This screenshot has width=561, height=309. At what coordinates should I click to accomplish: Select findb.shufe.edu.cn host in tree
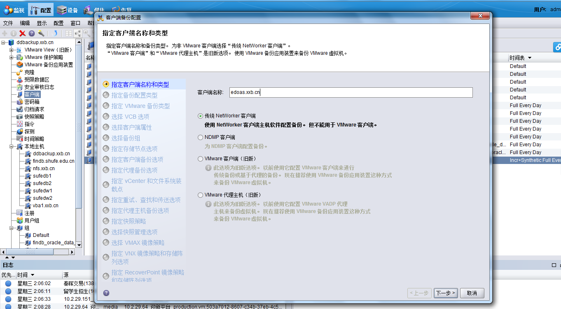click(54, 161)
